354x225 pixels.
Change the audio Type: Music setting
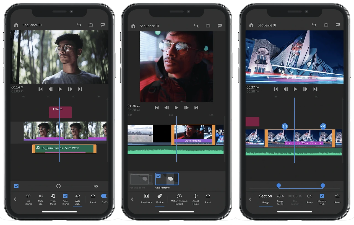(x=53, y=199)
